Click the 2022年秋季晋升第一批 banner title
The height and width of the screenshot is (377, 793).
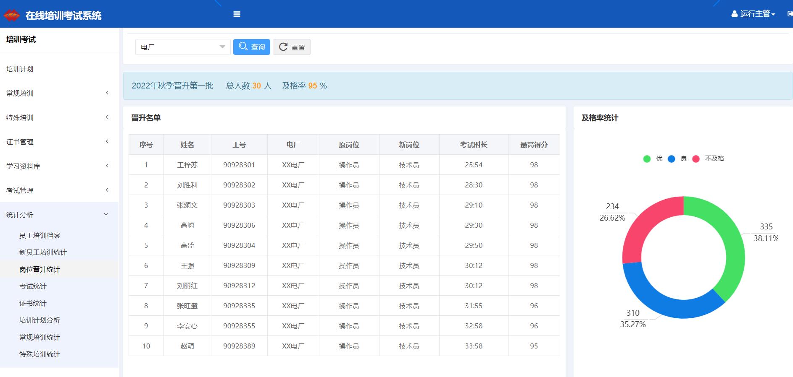(x=173, y=86)
